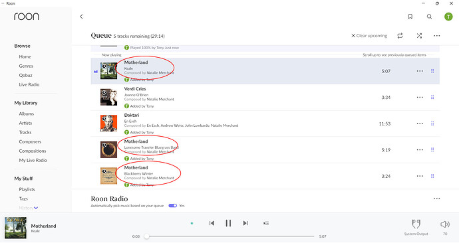Open options menu for Verdi Cries

420,97
